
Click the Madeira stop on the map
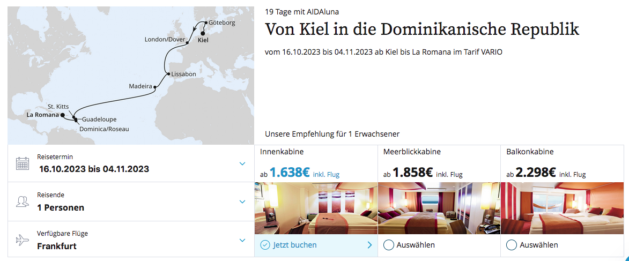click(155, 87)
